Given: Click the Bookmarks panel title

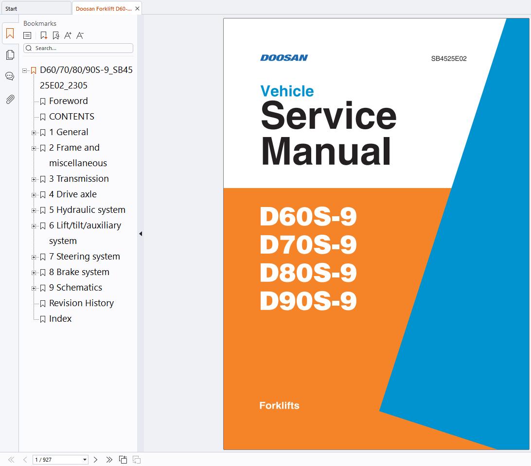Looking at the screenshot, I should click(39, 23).
